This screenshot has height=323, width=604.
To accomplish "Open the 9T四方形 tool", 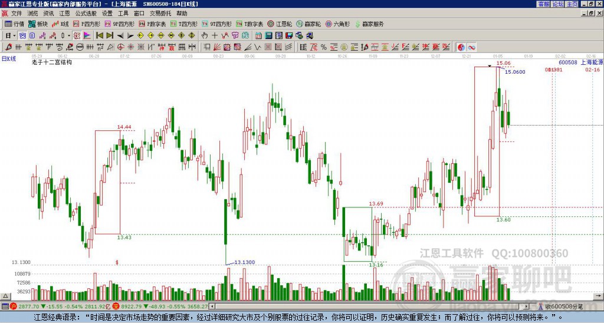I will click(x=216, y=24).
